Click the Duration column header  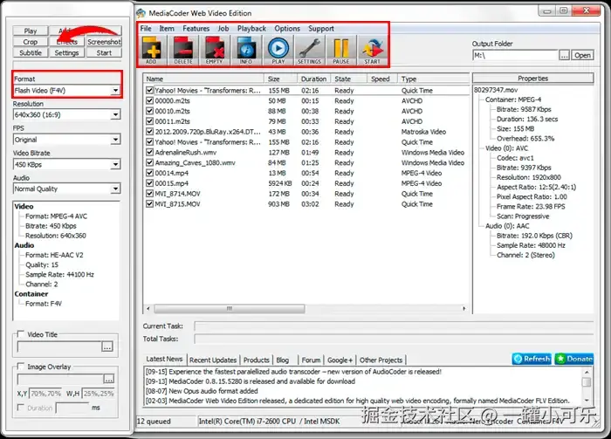tap(313, 79)
